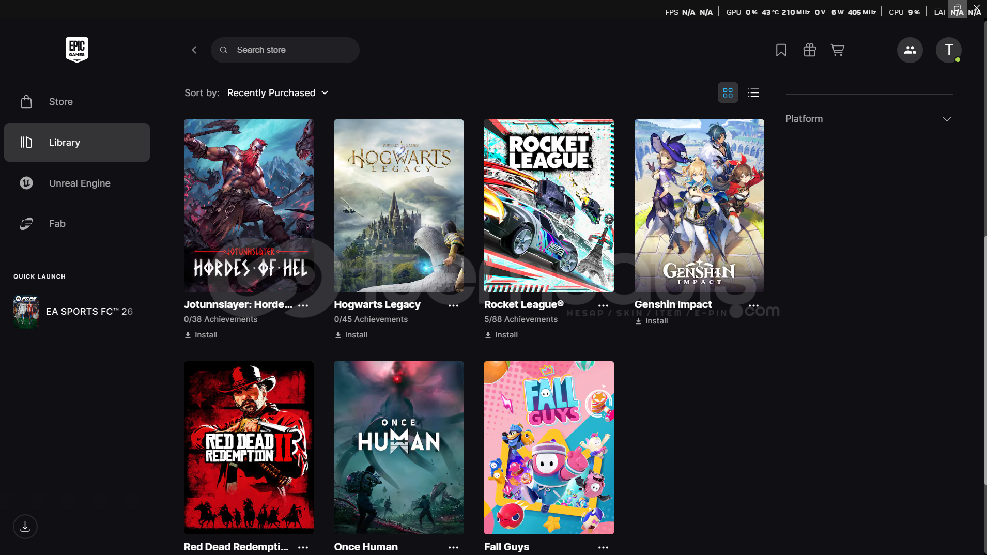Viewport: 987px width, 555px height.
Task: Click the Store bag icon
Action: point(26,102)
